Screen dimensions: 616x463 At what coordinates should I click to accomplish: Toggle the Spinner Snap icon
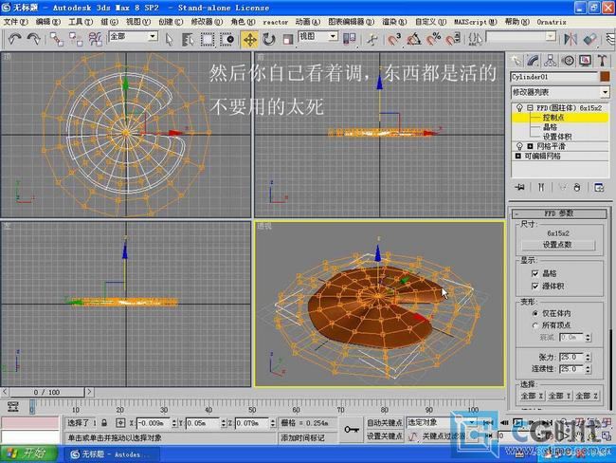[453, 39]
